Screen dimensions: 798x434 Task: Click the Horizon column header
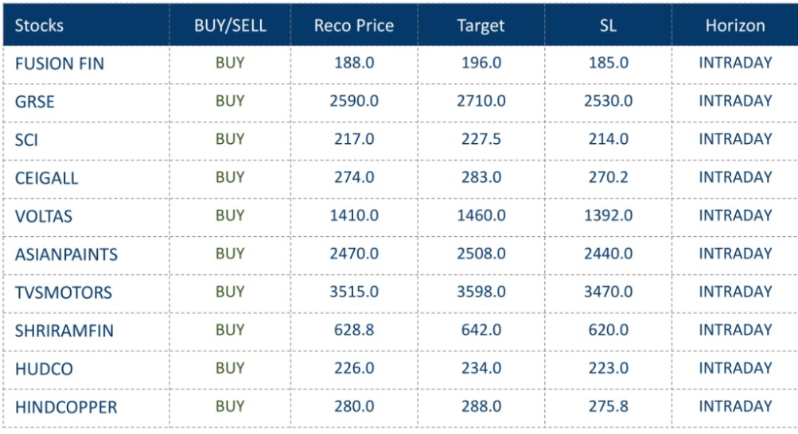735,25
